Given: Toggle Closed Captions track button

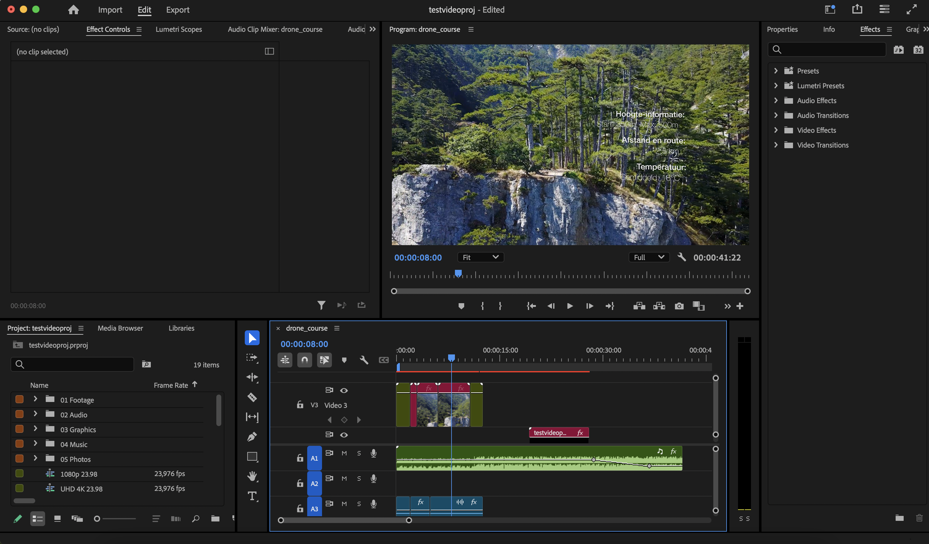Looking at the screenshot, I should point(384,360).
